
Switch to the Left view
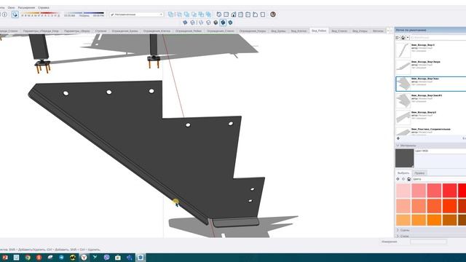click(x=256, y=15)
